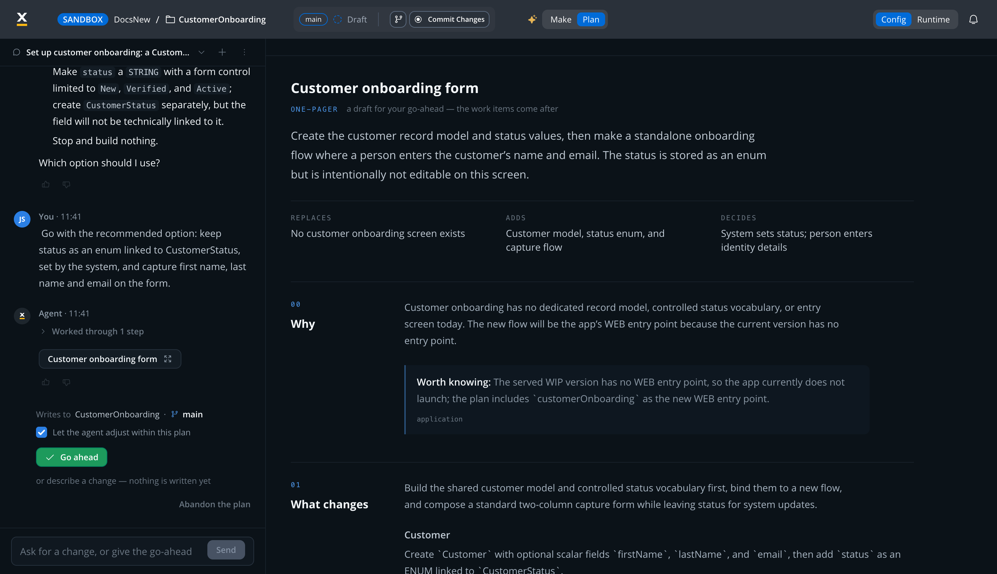Image resolution: width=997 pixels, height=574 pixels.
Task: Switch to Make mode
Action: [x=560, y=19]
